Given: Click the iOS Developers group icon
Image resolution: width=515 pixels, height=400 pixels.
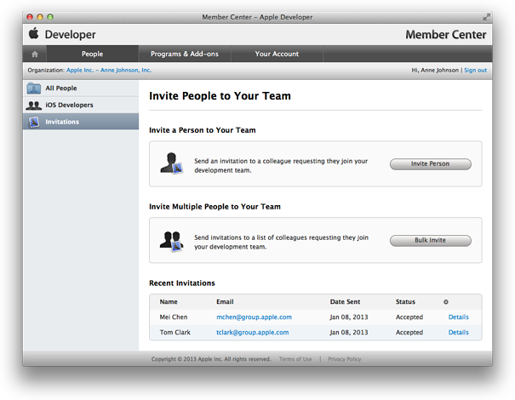Looking at the screenshot, I should 33,105.
